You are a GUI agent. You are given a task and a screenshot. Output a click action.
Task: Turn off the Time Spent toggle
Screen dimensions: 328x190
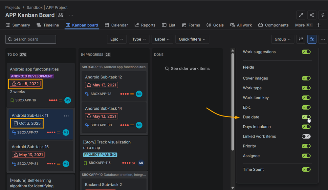click(x=306, y=170)
